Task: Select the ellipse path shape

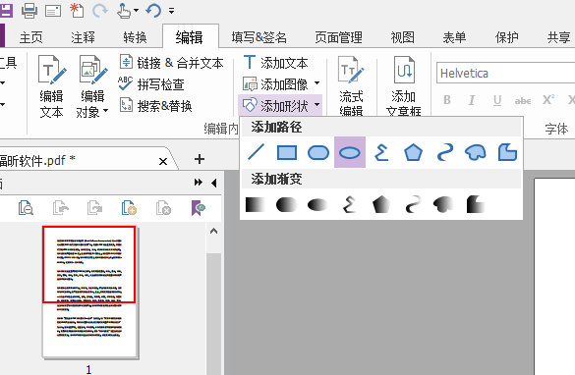Action: pos(350,152)
